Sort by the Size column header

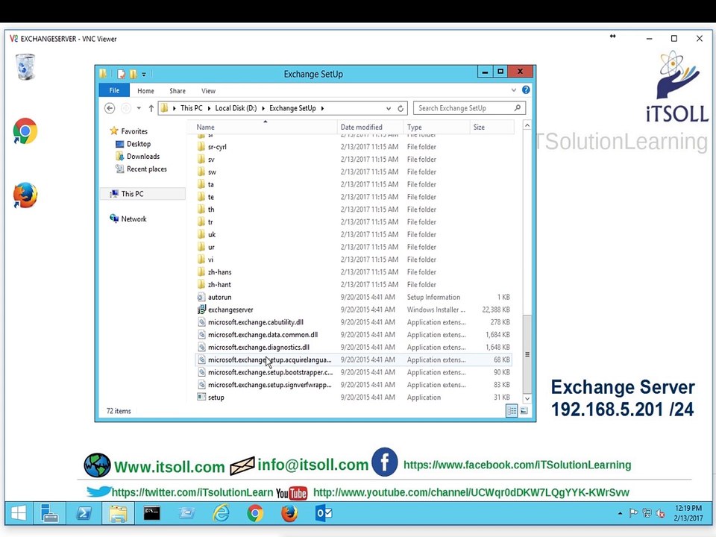(x=492, y=127)
